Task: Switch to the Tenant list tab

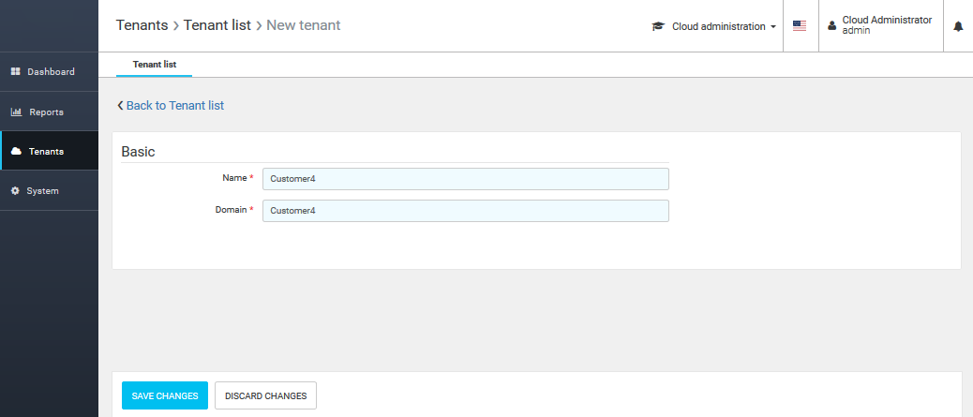Action: tap(154, 65)
